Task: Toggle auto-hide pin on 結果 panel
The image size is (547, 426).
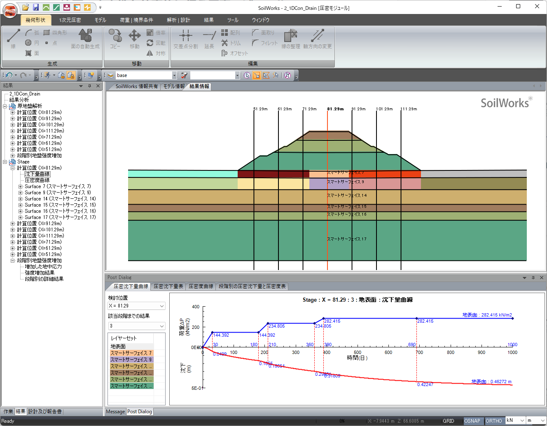Action: (89, 86)
